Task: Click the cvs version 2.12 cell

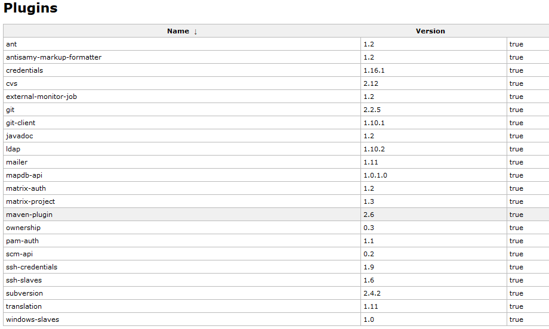Action: coord(370,83)
